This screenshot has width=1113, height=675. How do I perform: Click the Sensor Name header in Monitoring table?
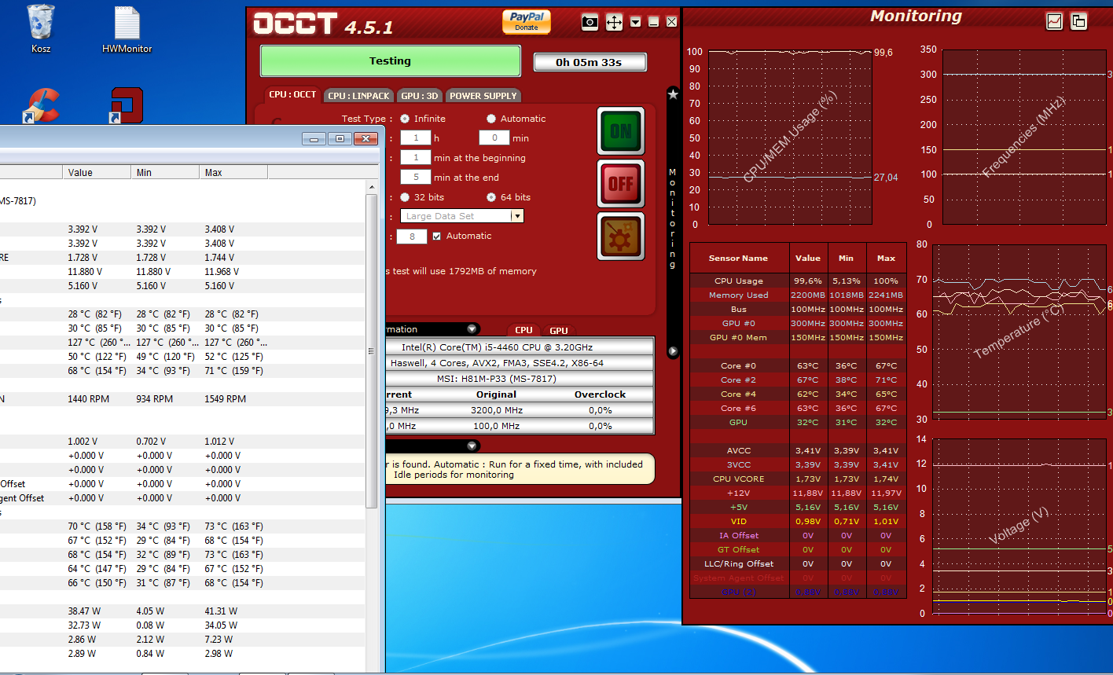point(738,258)
